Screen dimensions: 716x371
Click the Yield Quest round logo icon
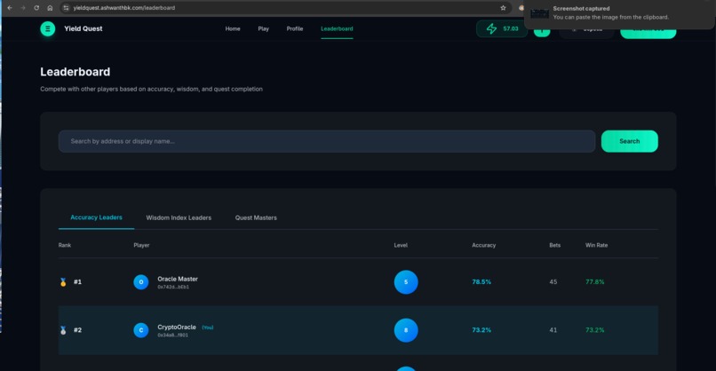tap(47, 28)
